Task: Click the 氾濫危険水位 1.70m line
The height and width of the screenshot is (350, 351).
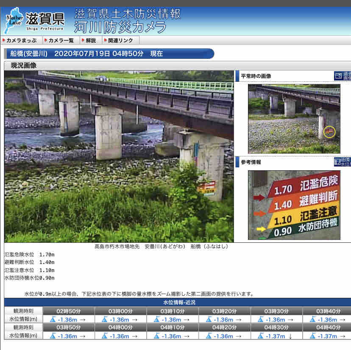Action: [29, 254]
